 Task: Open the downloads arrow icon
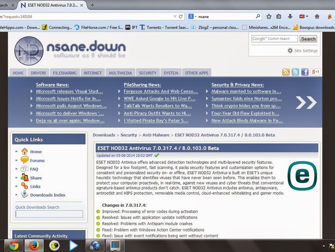click(x=290, y=17)
